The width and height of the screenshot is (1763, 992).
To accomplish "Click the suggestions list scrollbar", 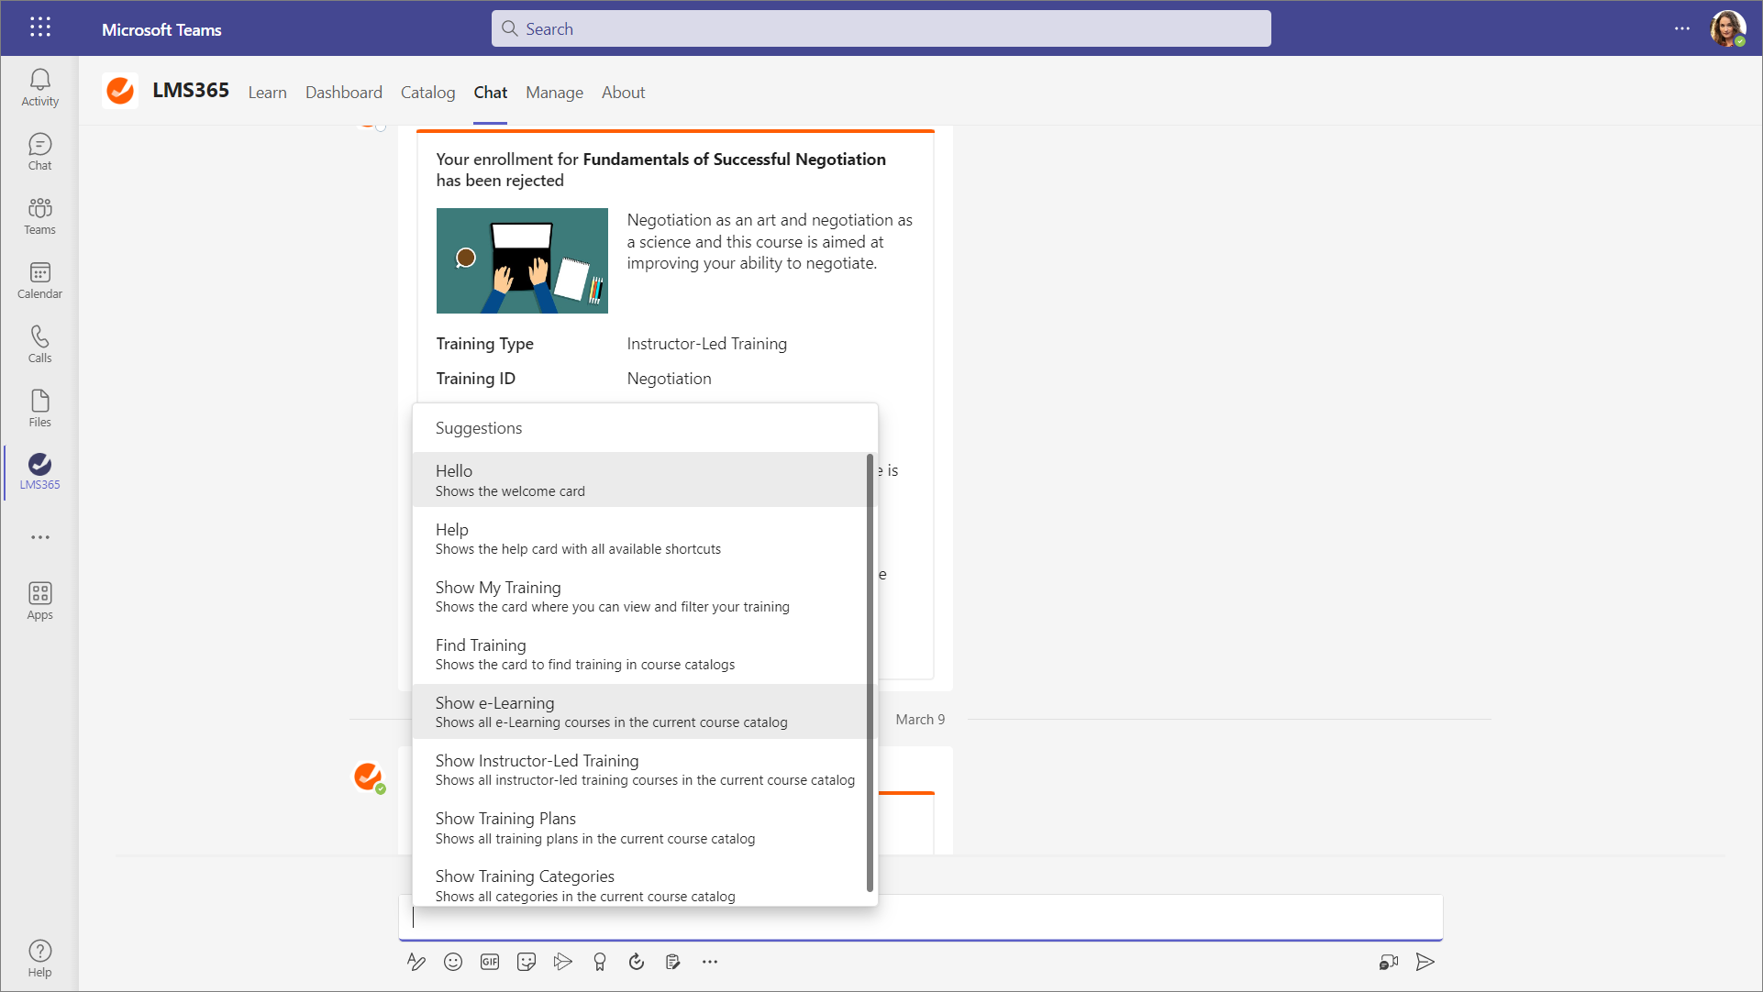I will 869,671.
